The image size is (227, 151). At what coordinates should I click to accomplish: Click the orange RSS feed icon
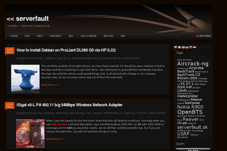click(197, 36)
